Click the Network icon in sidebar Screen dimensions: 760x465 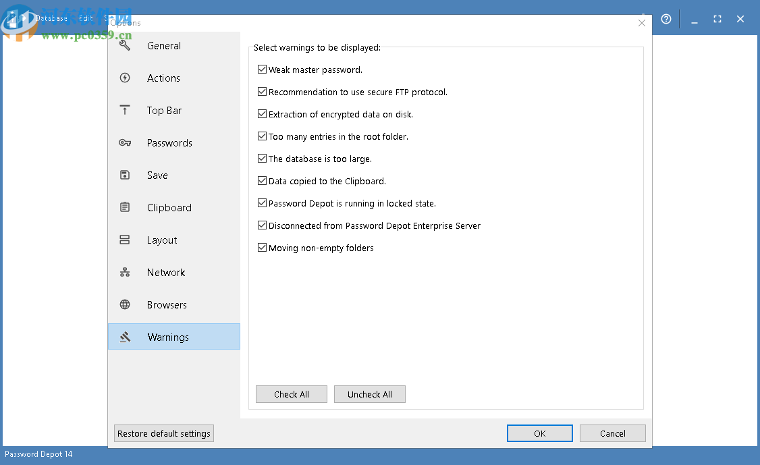point(125,273)
